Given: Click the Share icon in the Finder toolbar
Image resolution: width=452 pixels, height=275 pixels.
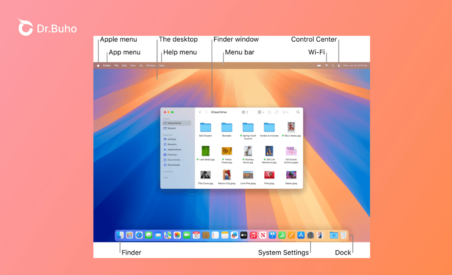Looking at the screenshot, I should pyautogui.click(x=269, y=112).
